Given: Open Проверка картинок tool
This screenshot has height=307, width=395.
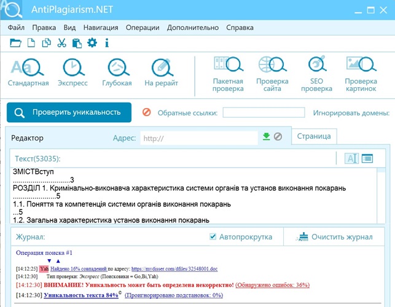Looking at the screenshot, I should (361, 74).
